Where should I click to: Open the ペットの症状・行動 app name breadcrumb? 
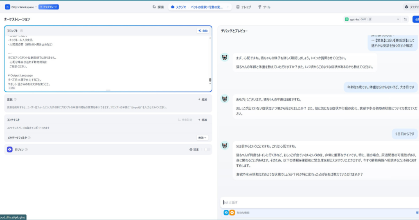click(207, 7)
